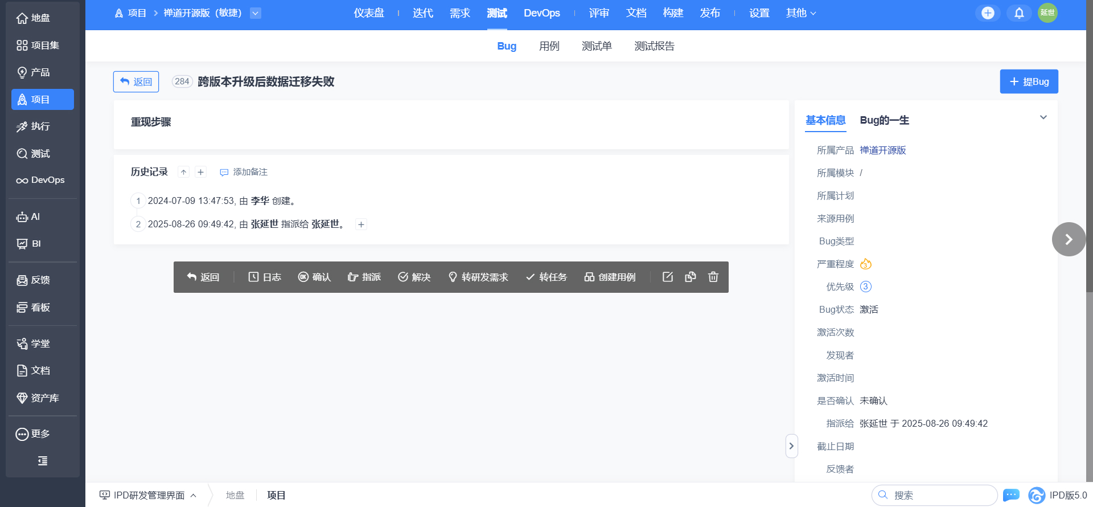The height and width of the screenshot is (507, 1093).
Task: Open the chat message icon
Action: tap(1011, 495)
